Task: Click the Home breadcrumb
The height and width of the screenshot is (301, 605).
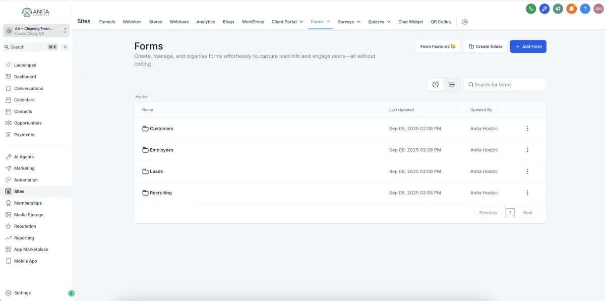Action: [x=142, y=97]
